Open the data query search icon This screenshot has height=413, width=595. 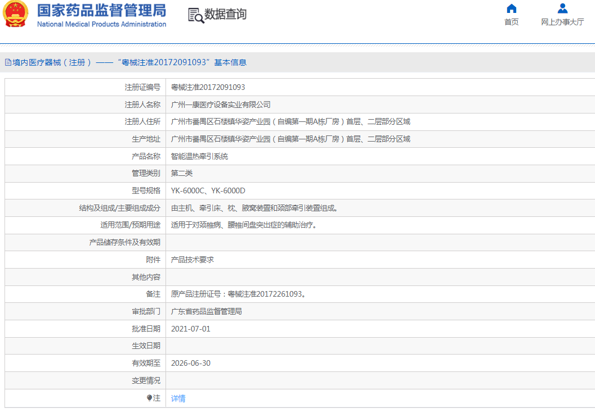196,16
